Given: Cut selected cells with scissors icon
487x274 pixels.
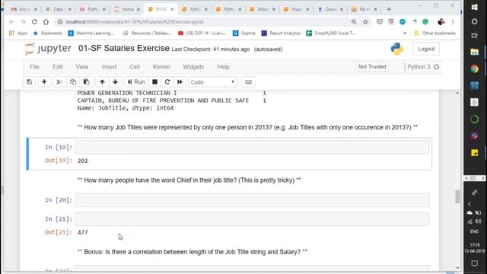Looking at the screenshot, I should tap(59, 82).
